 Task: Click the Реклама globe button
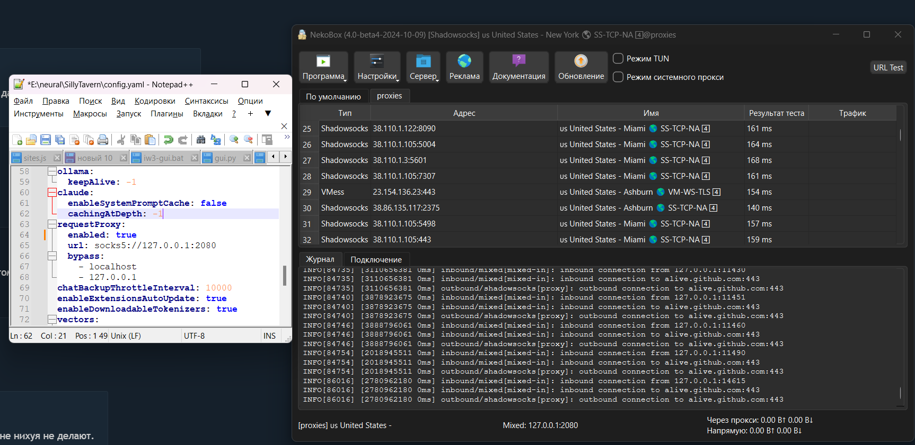click(x=464, y=67)
